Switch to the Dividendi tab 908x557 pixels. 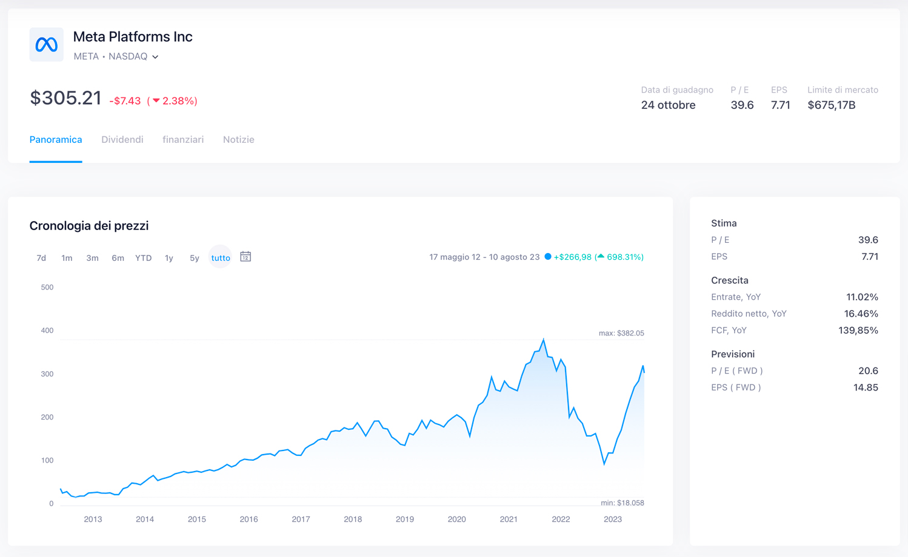click(122, 139)
